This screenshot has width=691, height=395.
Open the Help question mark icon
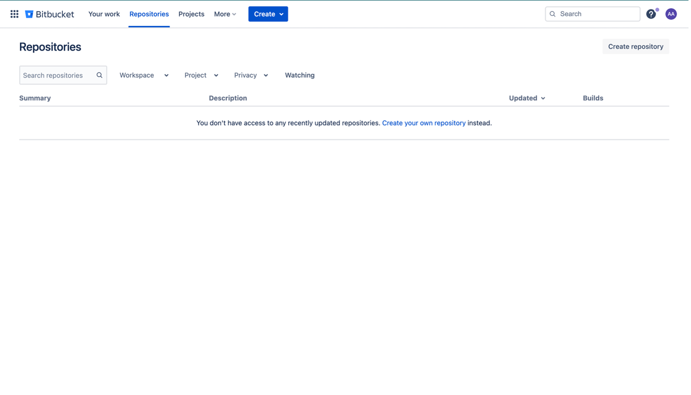[x=651, y=14]
